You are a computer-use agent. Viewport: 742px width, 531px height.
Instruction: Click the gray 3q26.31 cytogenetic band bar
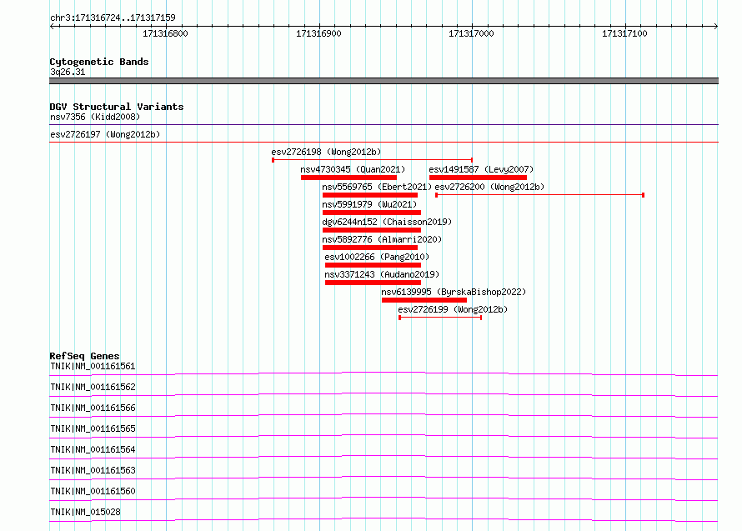pos(384,81)
